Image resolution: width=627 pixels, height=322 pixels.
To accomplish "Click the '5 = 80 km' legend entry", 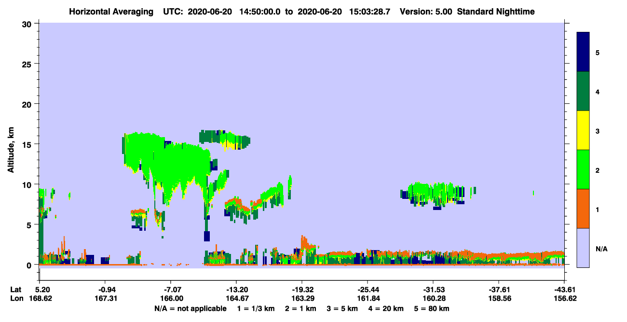I will (432, 308).
